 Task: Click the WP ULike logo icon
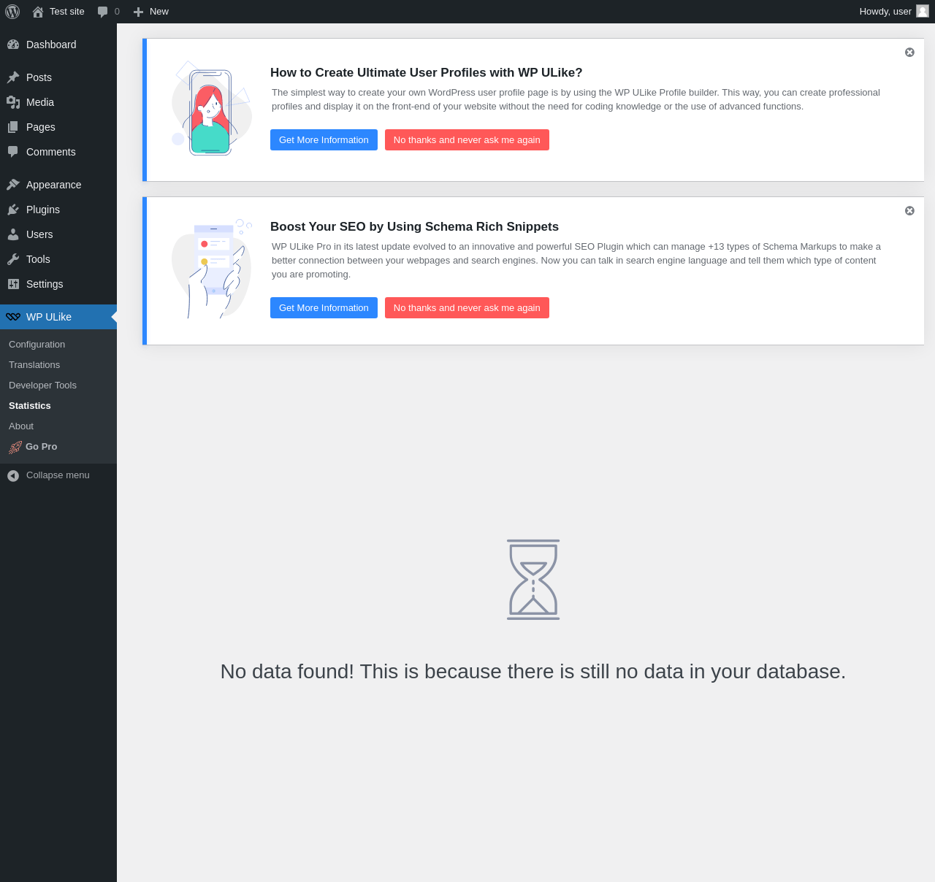pyautogui.click(x=13, y=317)
